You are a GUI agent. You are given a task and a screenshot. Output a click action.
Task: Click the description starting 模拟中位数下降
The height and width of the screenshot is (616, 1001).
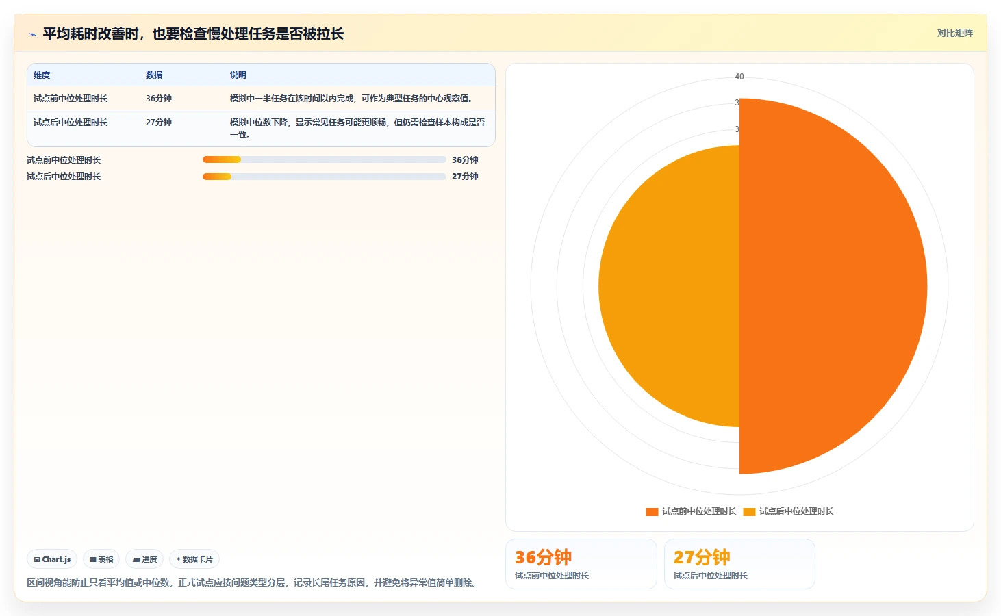[357, 128]
